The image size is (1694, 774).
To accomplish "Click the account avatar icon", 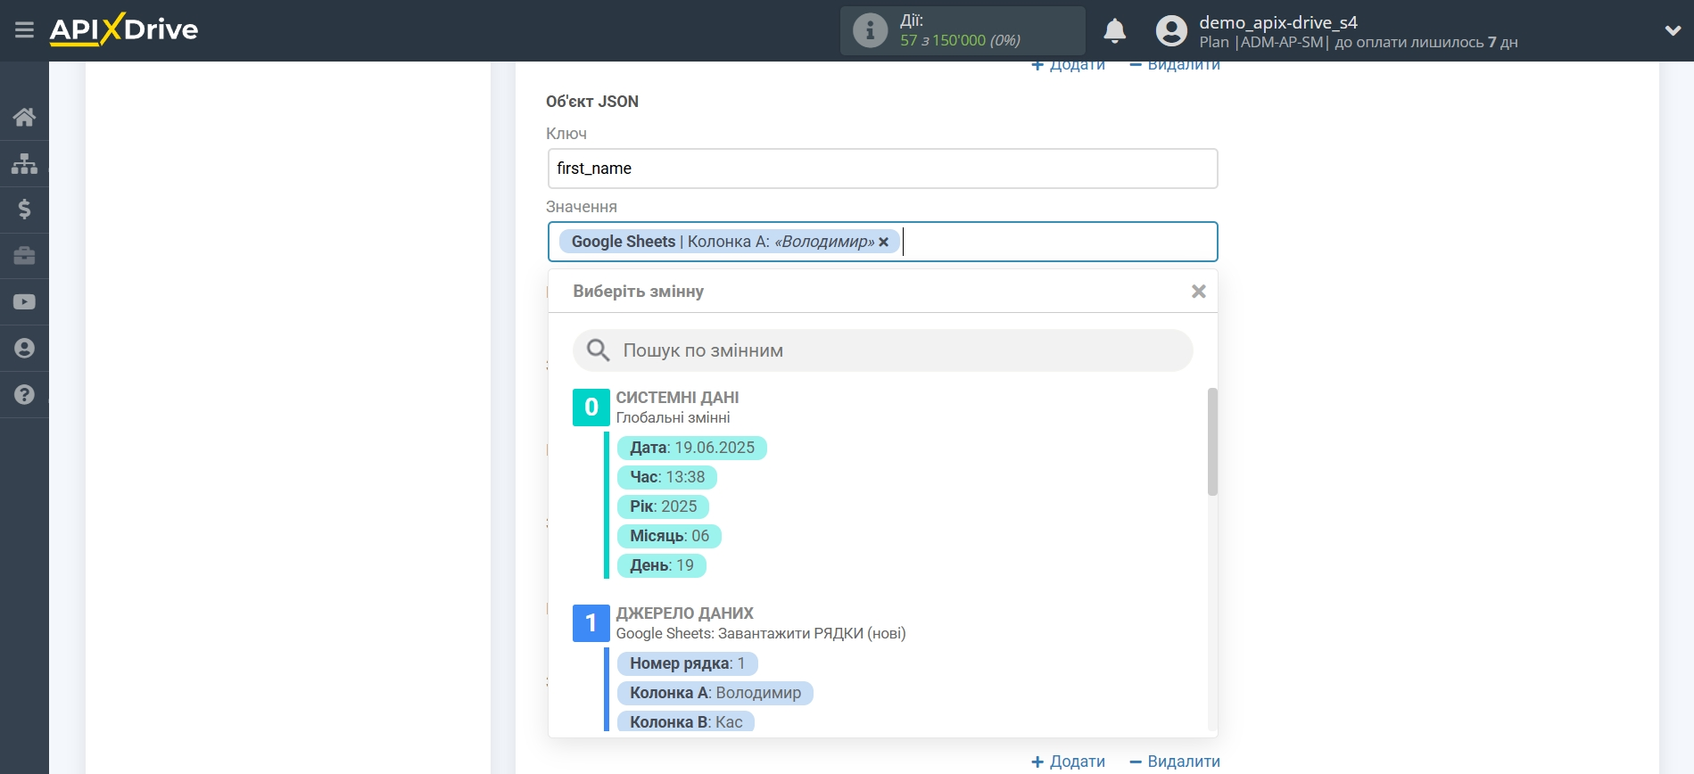I will pyautogui.click(x=1171, y=30).
